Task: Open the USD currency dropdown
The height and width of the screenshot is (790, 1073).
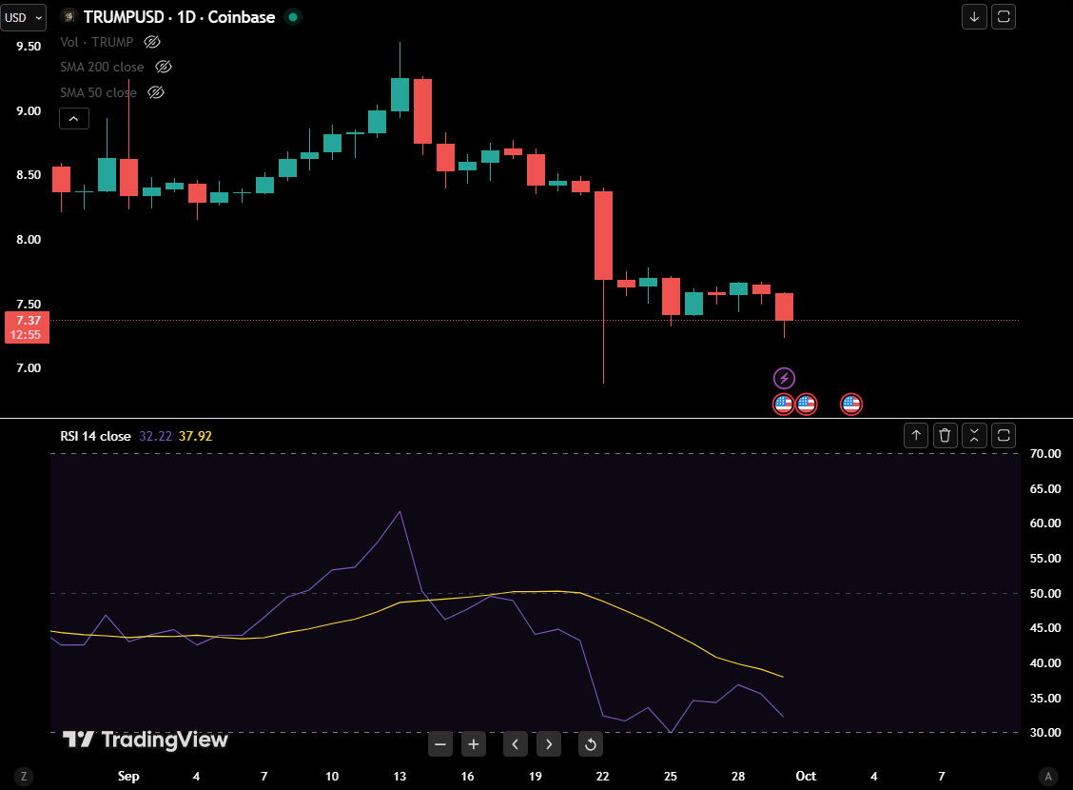Action: tap(25, 17)
